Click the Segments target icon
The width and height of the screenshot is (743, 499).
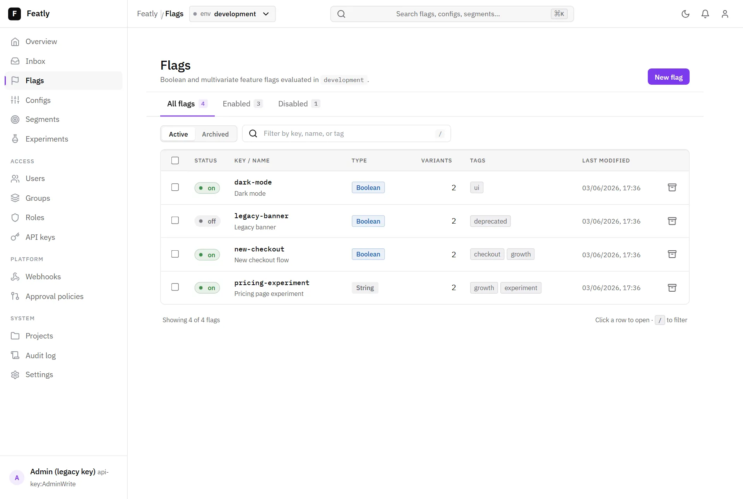coord(15,120)
